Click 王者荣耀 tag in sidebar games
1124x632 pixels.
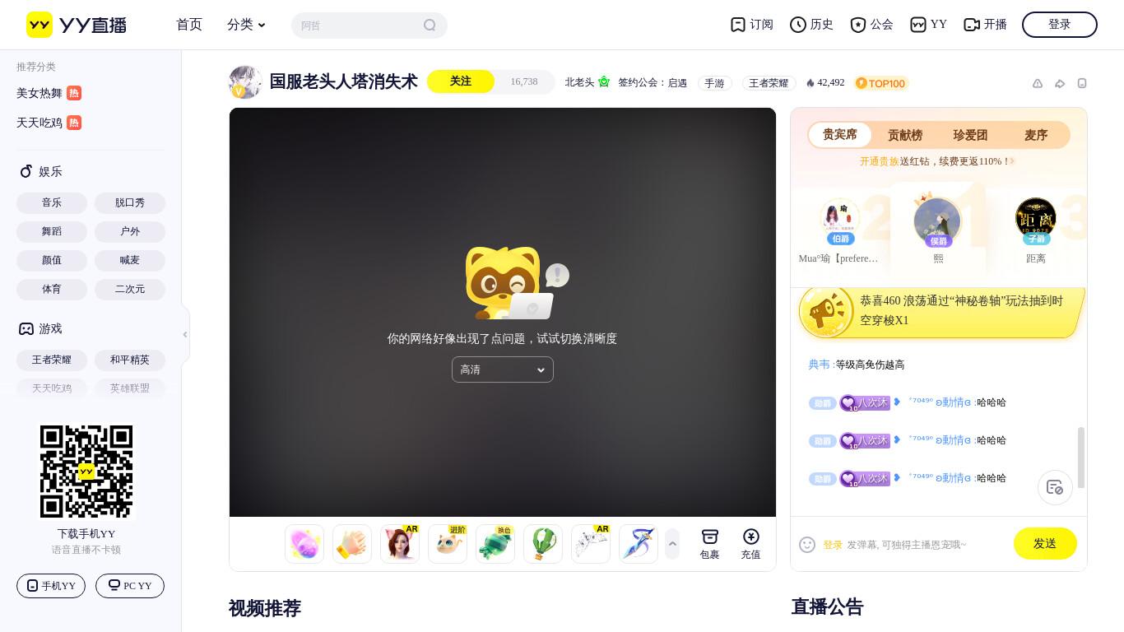pos(52,360)
